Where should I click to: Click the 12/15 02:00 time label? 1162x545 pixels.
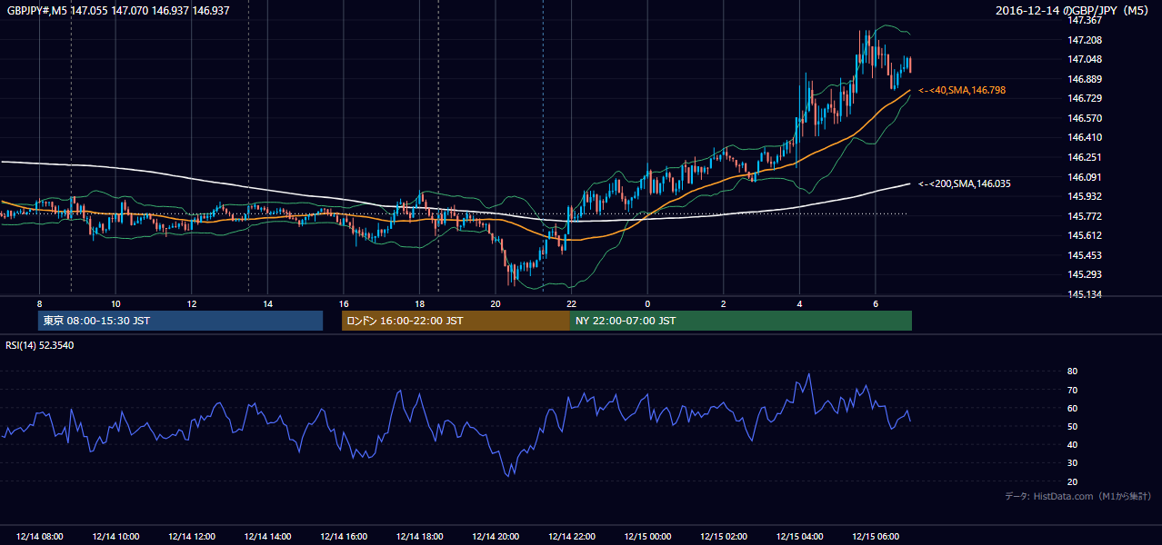point(724,537)
